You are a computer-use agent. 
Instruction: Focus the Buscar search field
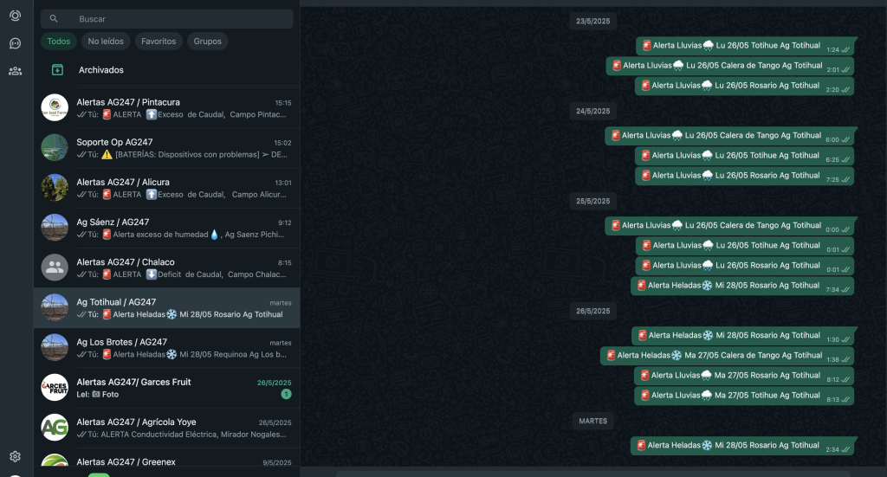pos(173,19)
